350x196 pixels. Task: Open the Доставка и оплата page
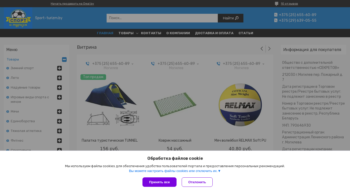214,33
